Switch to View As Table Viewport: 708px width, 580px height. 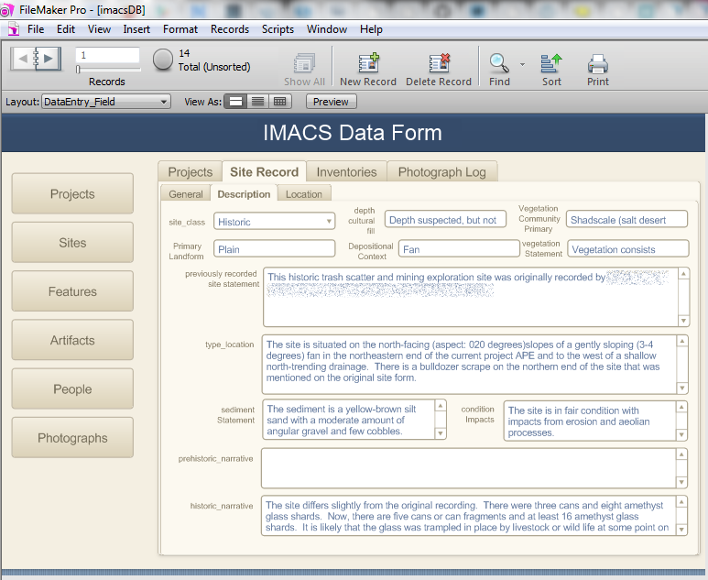click(280, 102)
